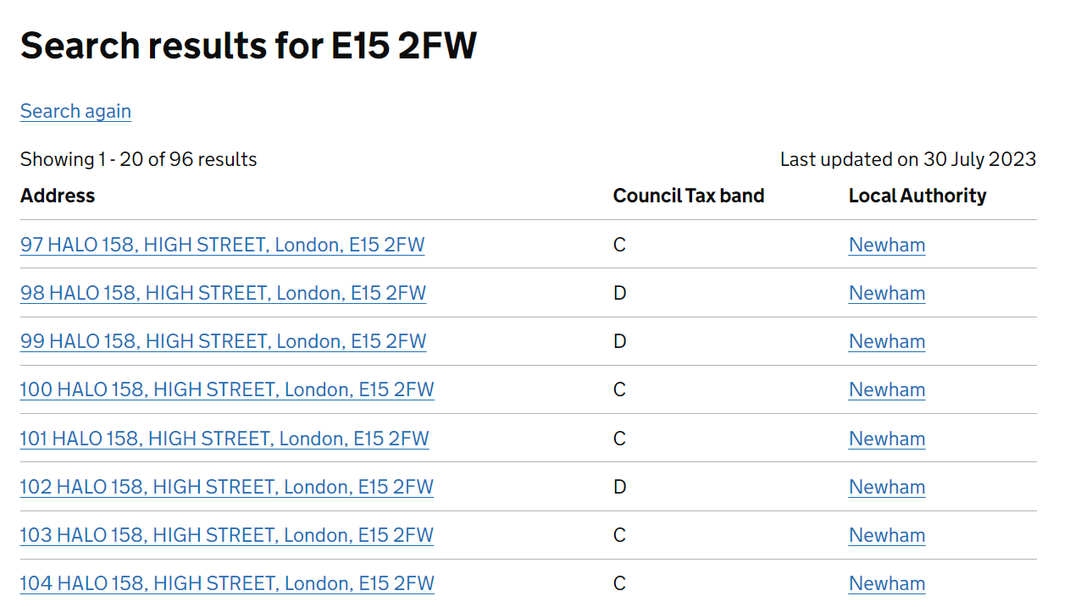This screenshot has width=1081, height=607.
Task: Click Newham link in 102 HALO row
Action: (x=887, y=487)
